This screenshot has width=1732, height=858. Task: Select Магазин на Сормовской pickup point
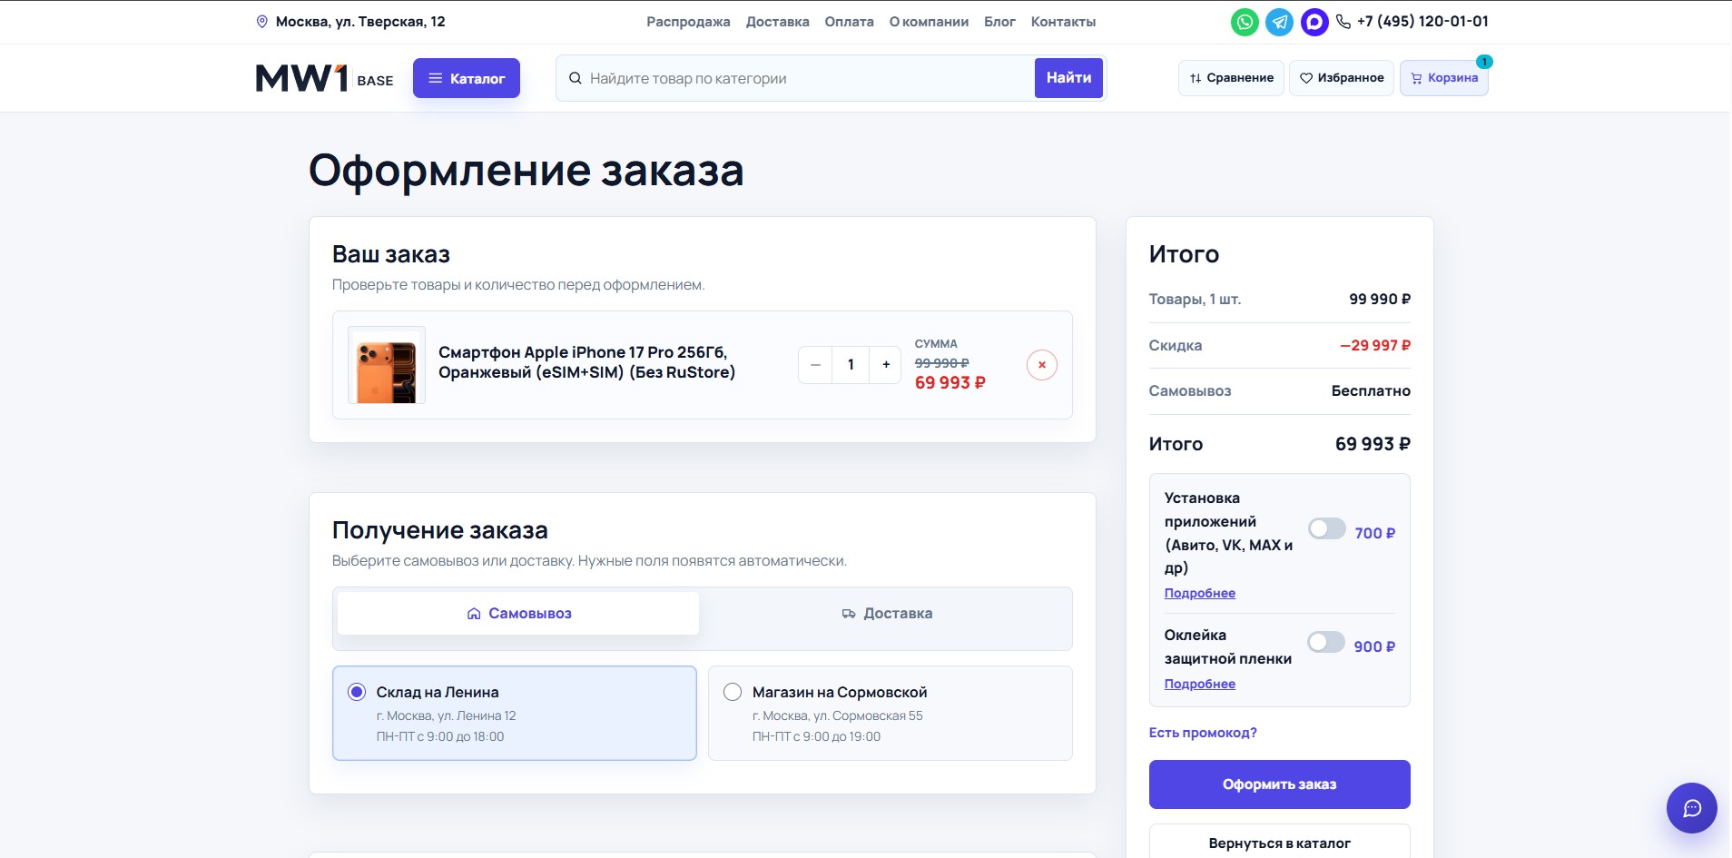(891, 714)
